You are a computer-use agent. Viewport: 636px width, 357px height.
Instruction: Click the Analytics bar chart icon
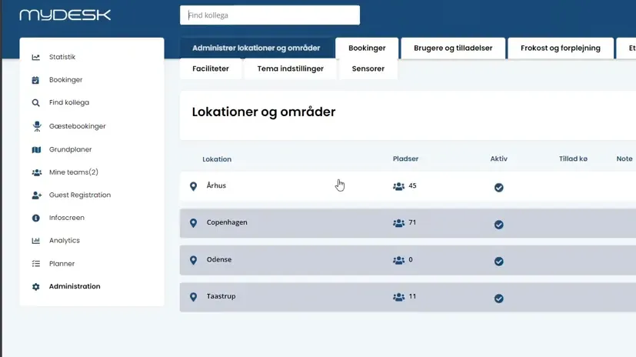[35, 241]
